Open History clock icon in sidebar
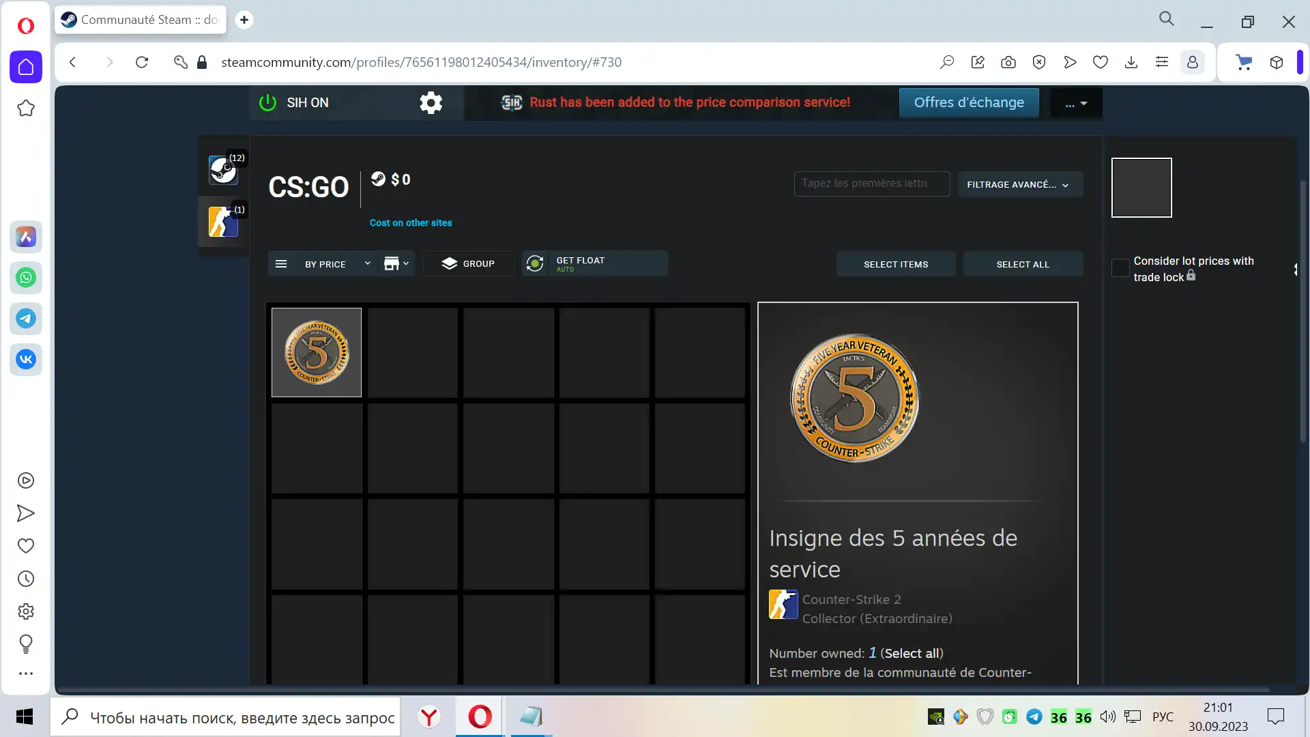Image resolution: width=1310 pixels, height=737 pixels. tap(26, 579)
